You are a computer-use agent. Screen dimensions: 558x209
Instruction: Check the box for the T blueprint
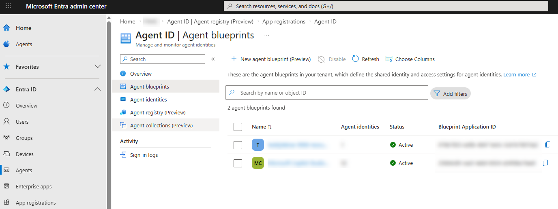click(238, 145)
